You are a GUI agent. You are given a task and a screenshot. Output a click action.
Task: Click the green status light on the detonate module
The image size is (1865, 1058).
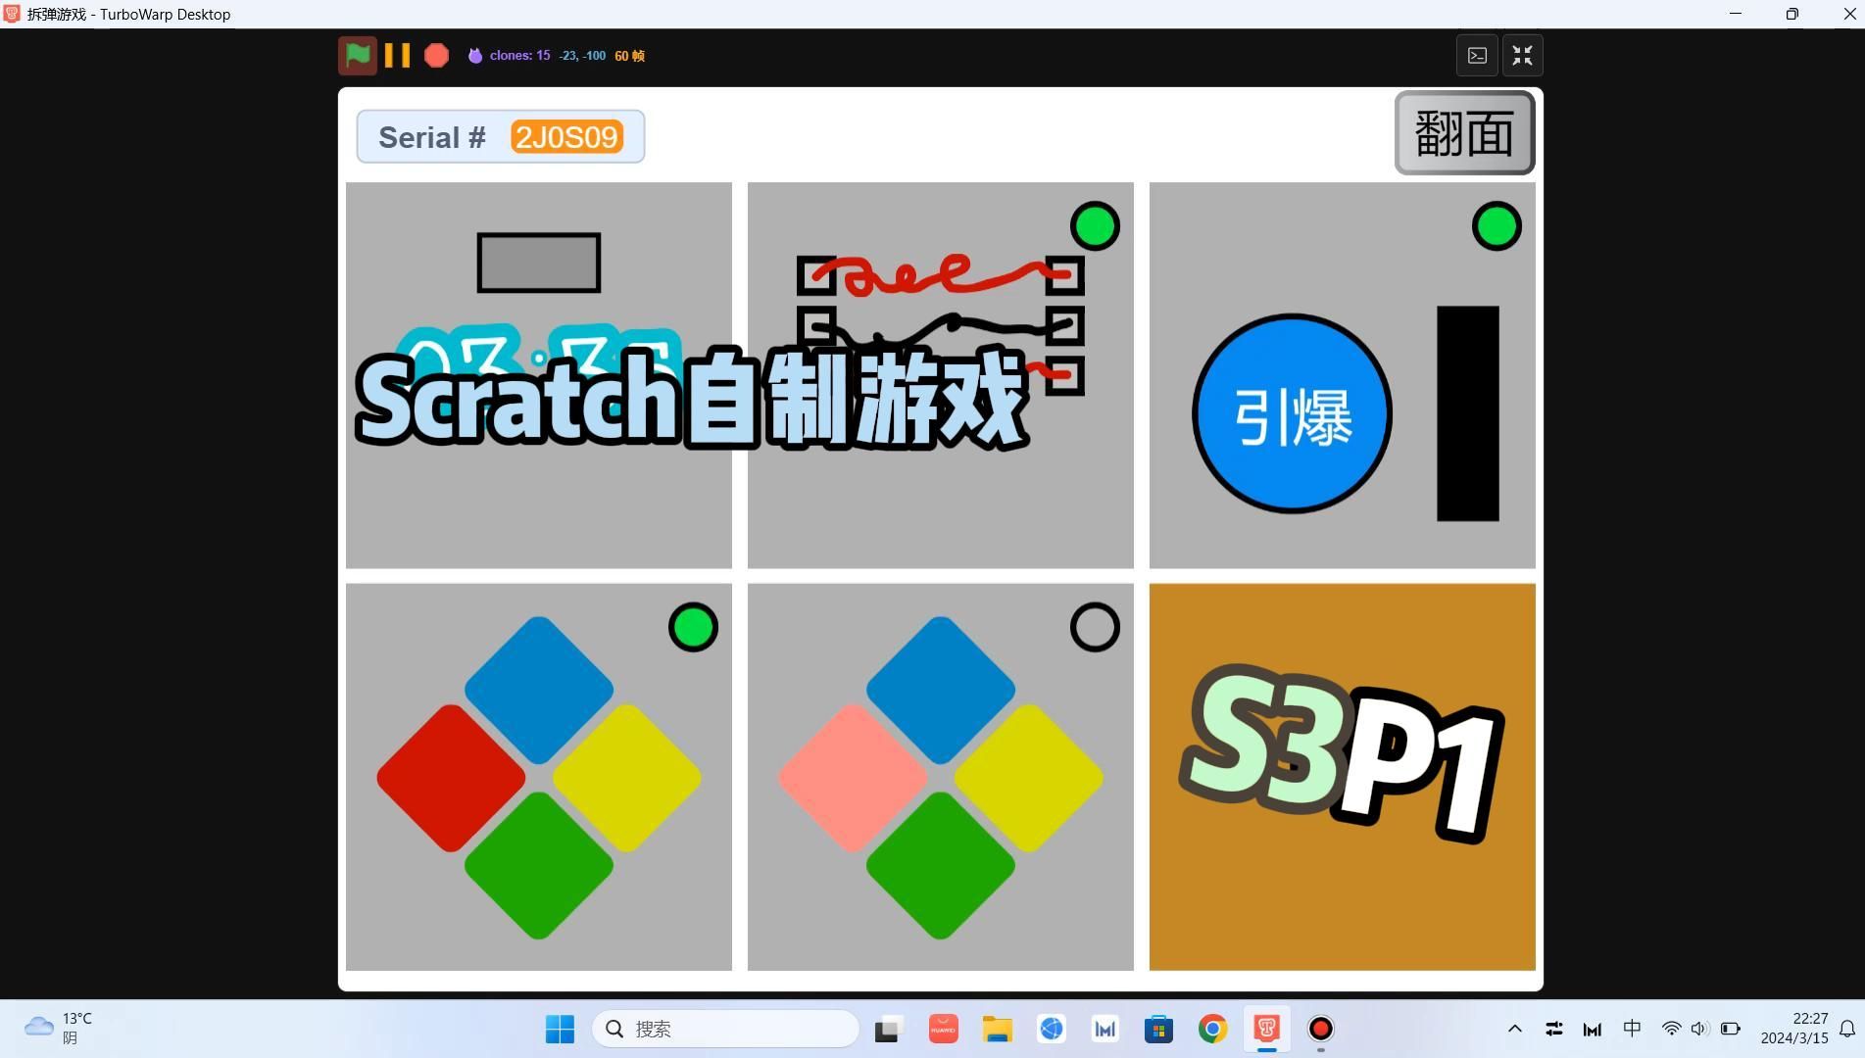pos(1497,226)
